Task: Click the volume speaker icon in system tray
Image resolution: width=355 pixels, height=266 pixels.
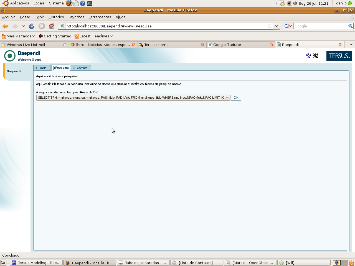Action: [295, 3]
